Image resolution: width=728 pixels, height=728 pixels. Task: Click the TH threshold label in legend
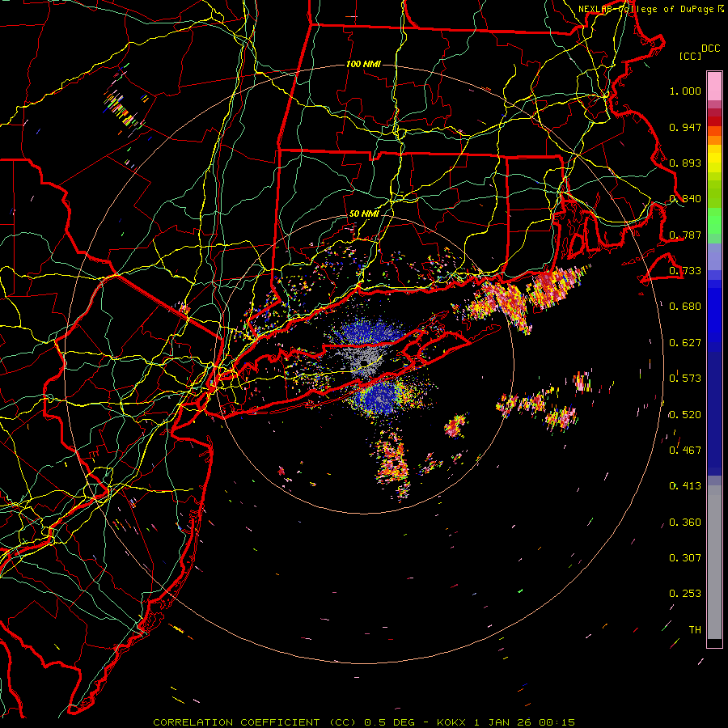click(x=695, y=630)
